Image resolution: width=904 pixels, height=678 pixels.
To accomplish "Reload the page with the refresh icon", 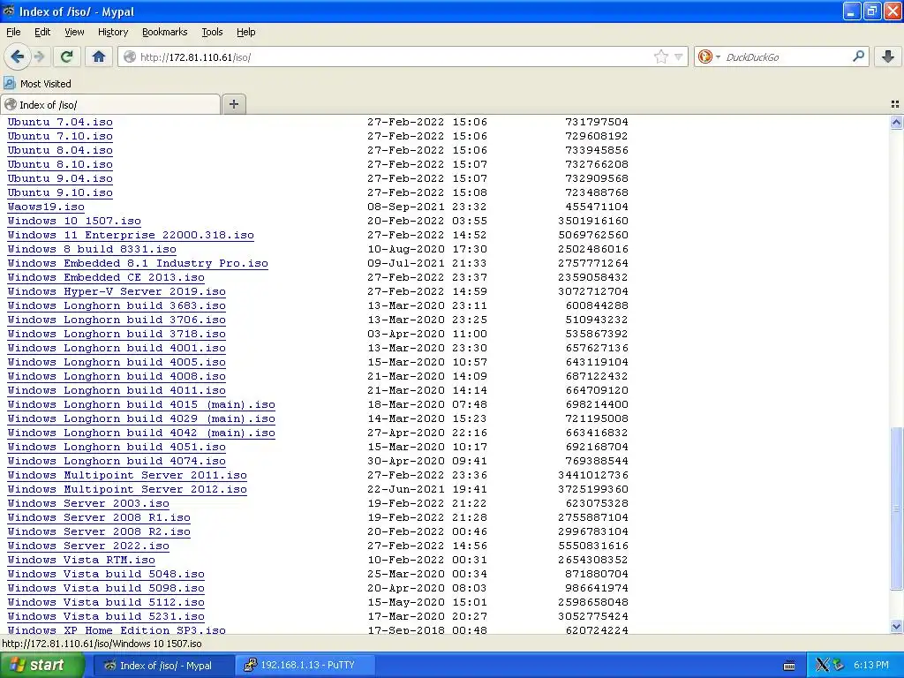I will pyautogui.click(x=67, y=56).
